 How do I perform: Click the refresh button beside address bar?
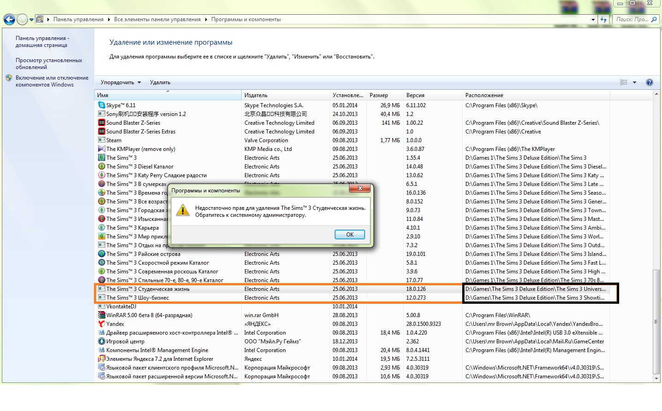(604, 19)
